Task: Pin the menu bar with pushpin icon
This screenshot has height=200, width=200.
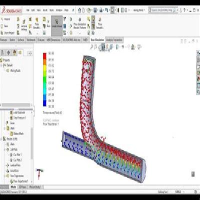Action: point(73,10)
